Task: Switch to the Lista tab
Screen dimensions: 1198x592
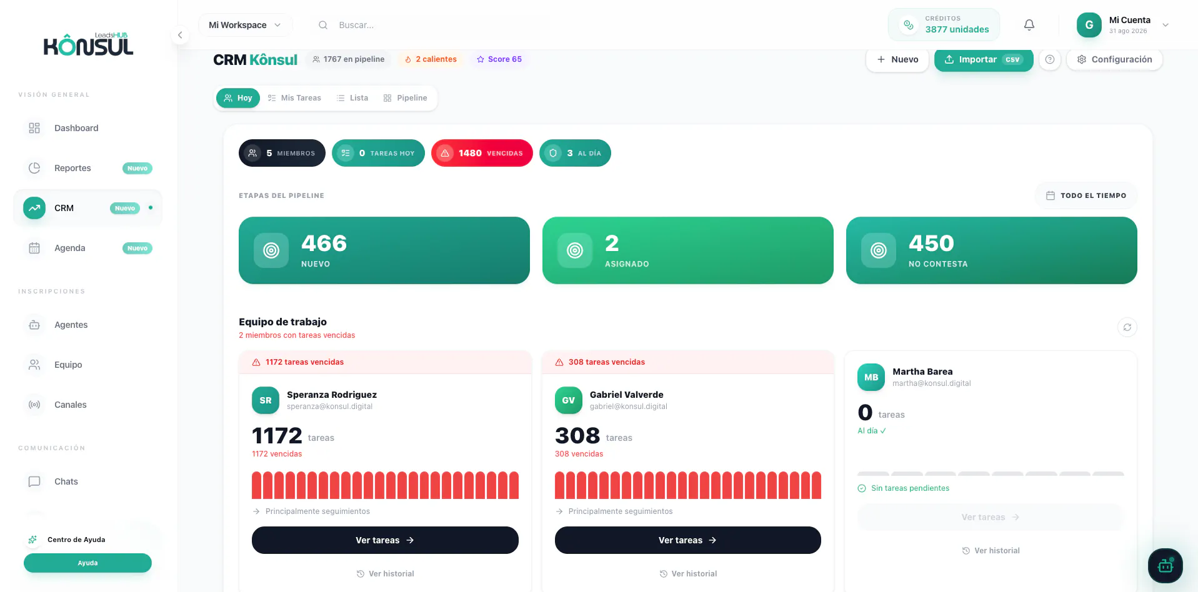Action: 352,98
